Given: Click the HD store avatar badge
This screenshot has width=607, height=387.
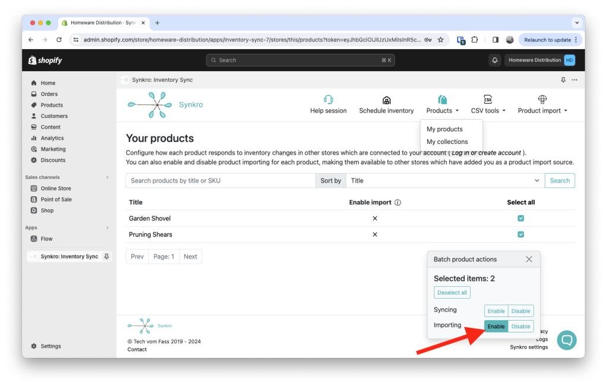Looking at the screenshot, I should point(570,60).
